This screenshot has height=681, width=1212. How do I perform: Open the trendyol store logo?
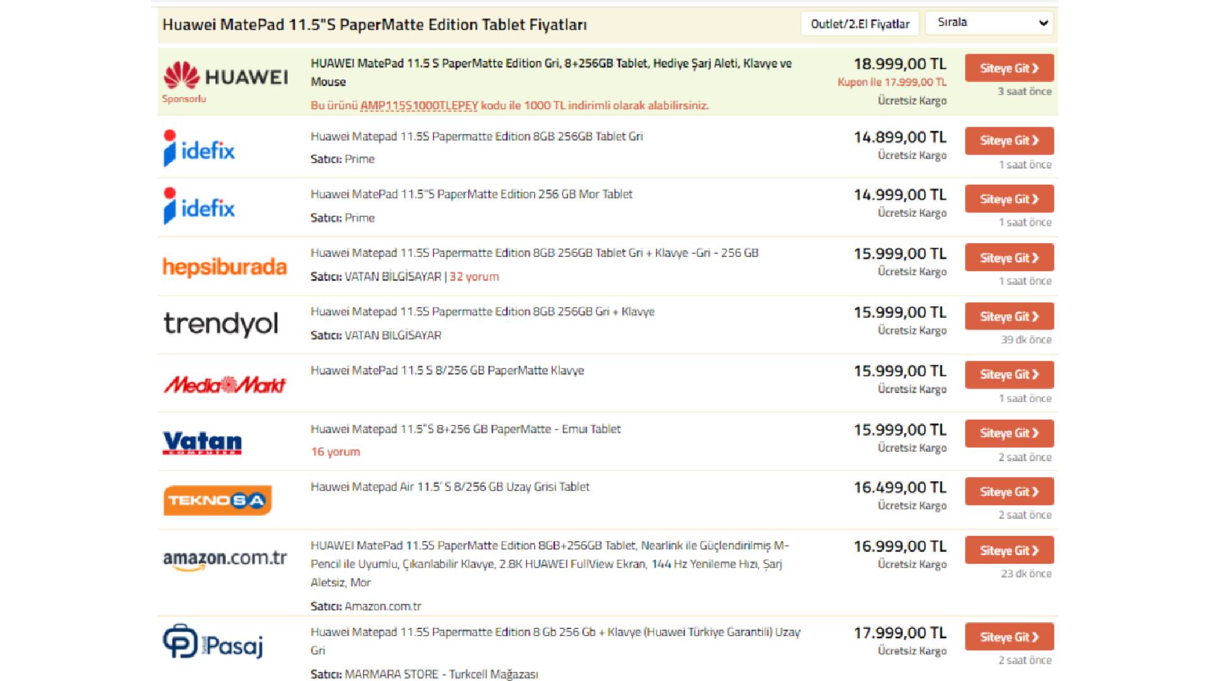pyautogui.click(x=221, y=324)
